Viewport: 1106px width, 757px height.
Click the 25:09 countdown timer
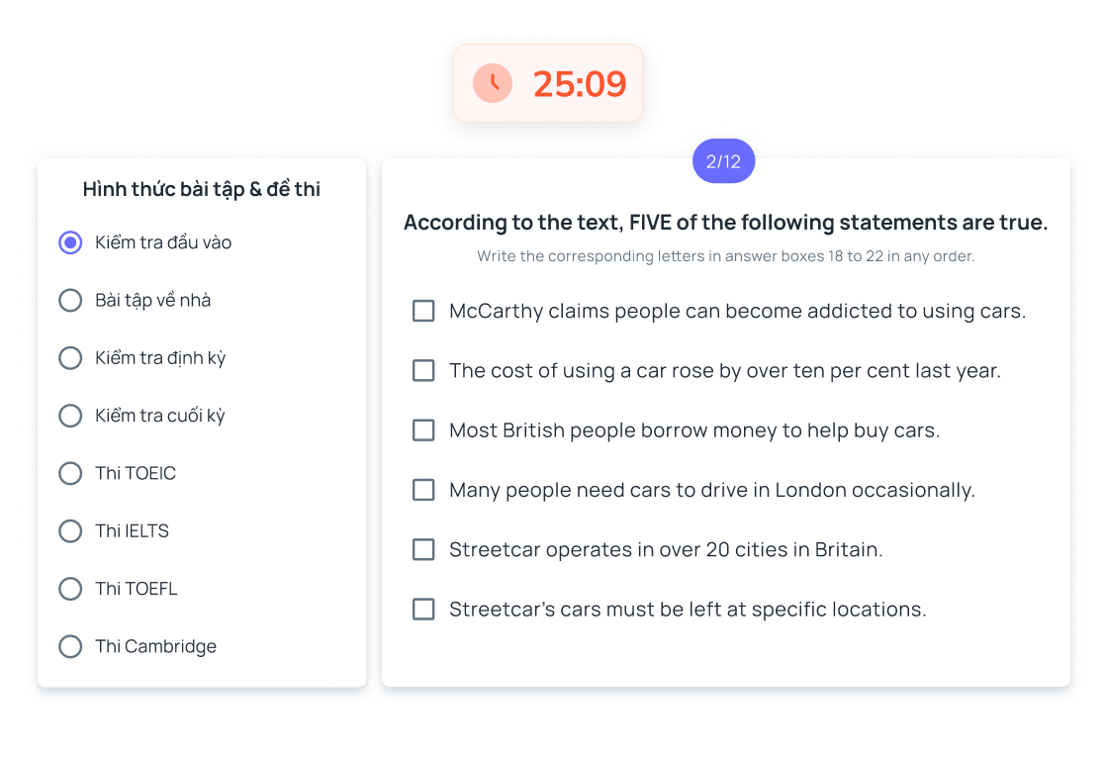tap(580, 84)
